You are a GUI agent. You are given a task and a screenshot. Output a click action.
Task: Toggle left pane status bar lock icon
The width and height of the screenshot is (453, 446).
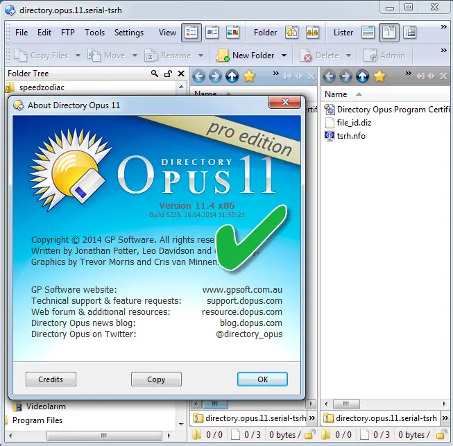point(310,434)
